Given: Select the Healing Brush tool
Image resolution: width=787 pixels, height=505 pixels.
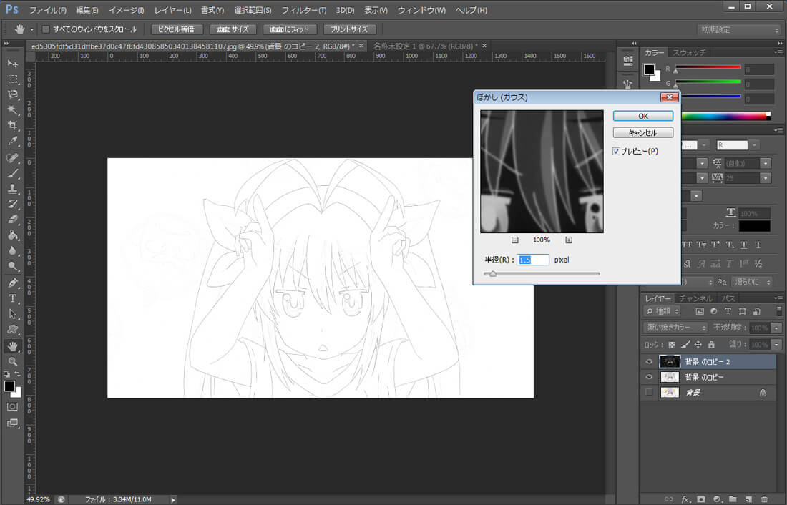Looking at the screenshot, I should click(13, 157).
